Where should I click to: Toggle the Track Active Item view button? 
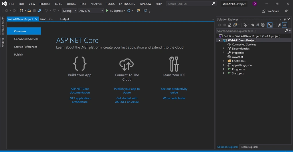[x=270, y=25]
